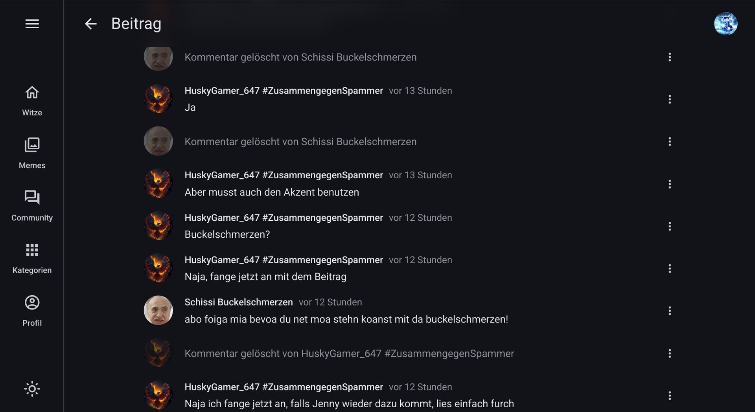This screenshot has width=755, height=412.
Task: Open the hamburger menu
Action: [32, 24]
